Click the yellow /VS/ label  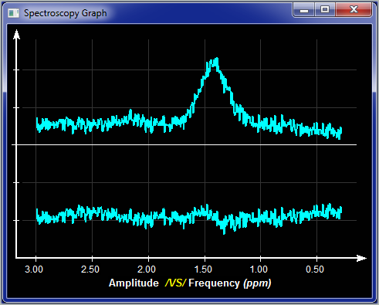coord(175,283)
